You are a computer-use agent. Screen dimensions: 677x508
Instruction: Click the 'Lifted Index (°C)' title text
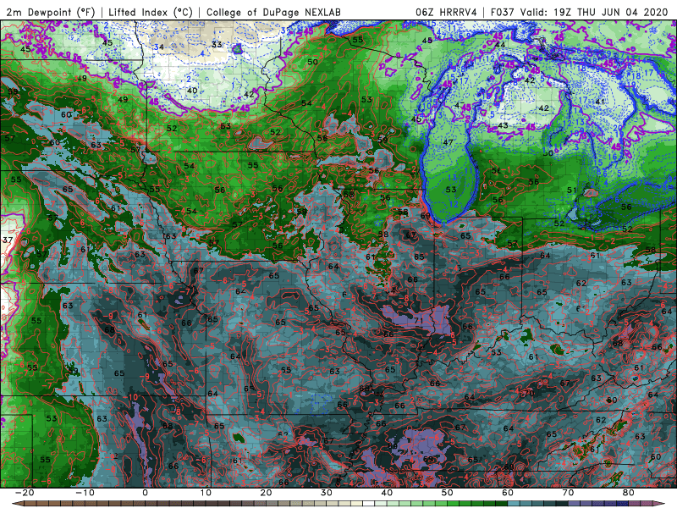tap(151, 12)
